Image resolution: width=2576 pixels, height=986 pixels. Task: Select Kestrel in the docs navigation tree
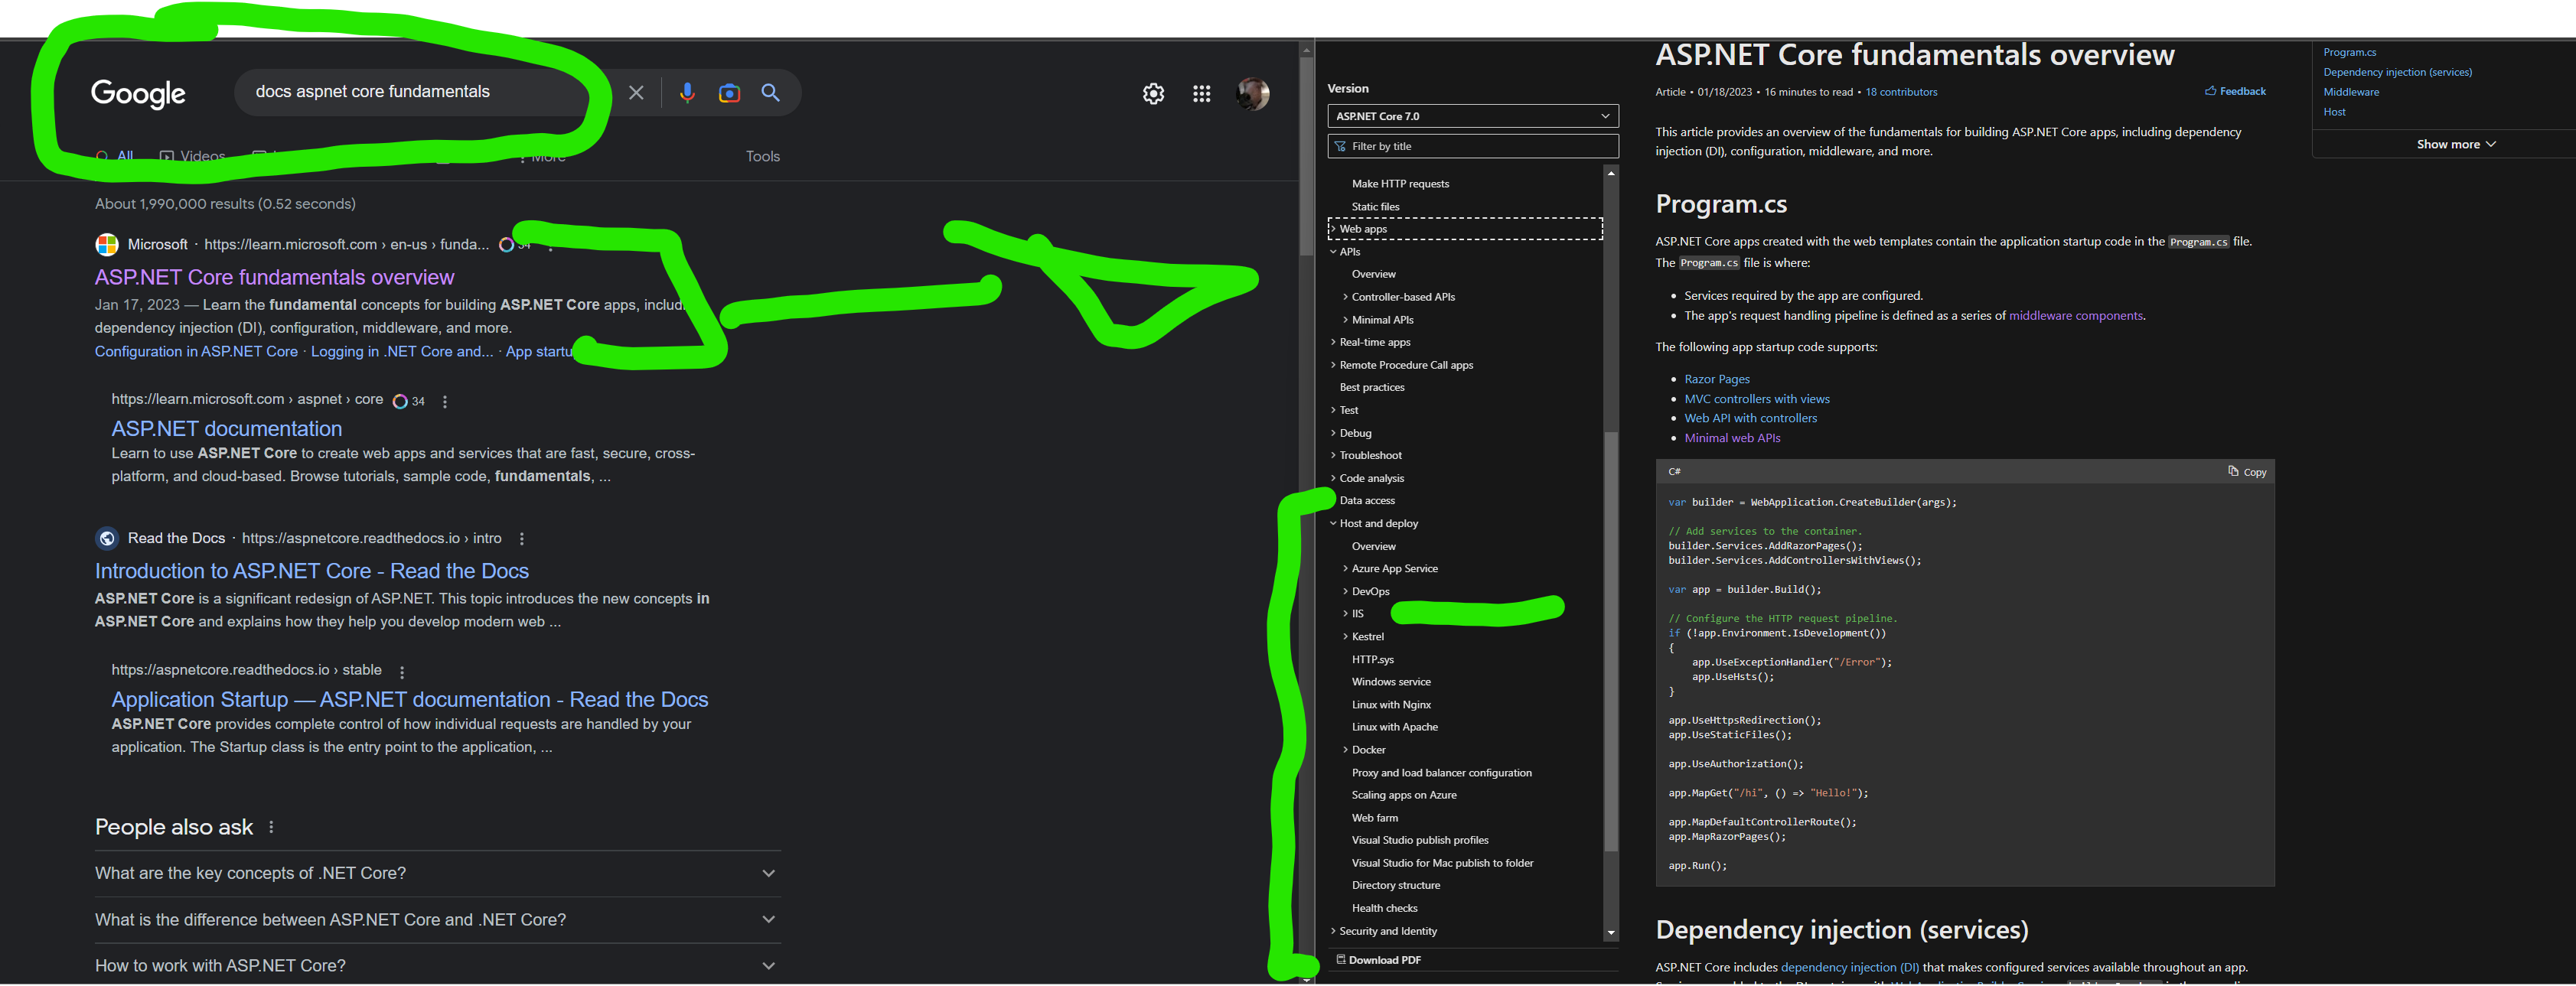click(1367, 636)
